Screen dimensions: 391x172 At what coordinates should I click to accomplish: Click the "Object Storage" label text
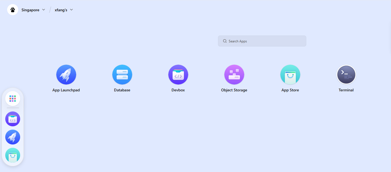pyautogui.click(x=234, y=90)
